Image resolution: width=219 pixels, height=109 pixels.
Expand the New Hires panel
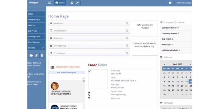click(127, 23)
